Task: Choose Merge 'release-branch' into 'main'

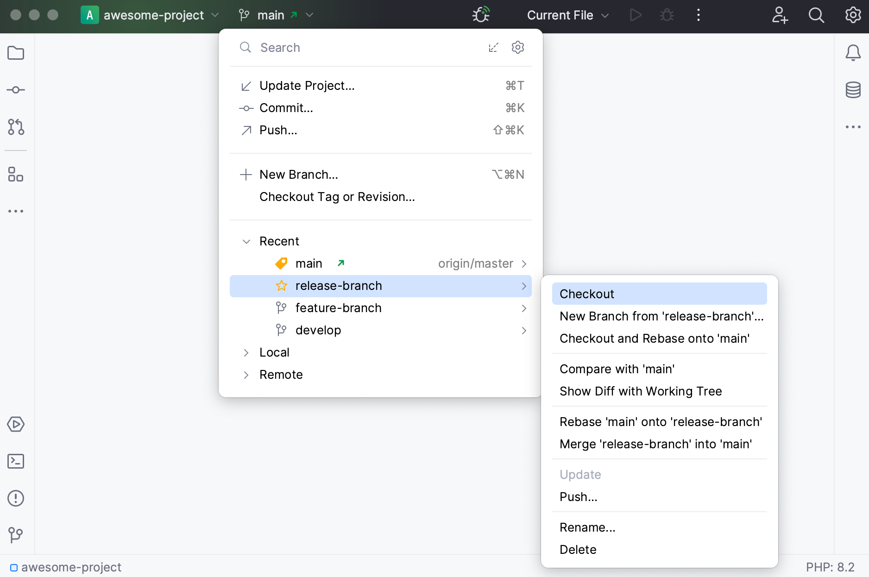Action: 656,444
